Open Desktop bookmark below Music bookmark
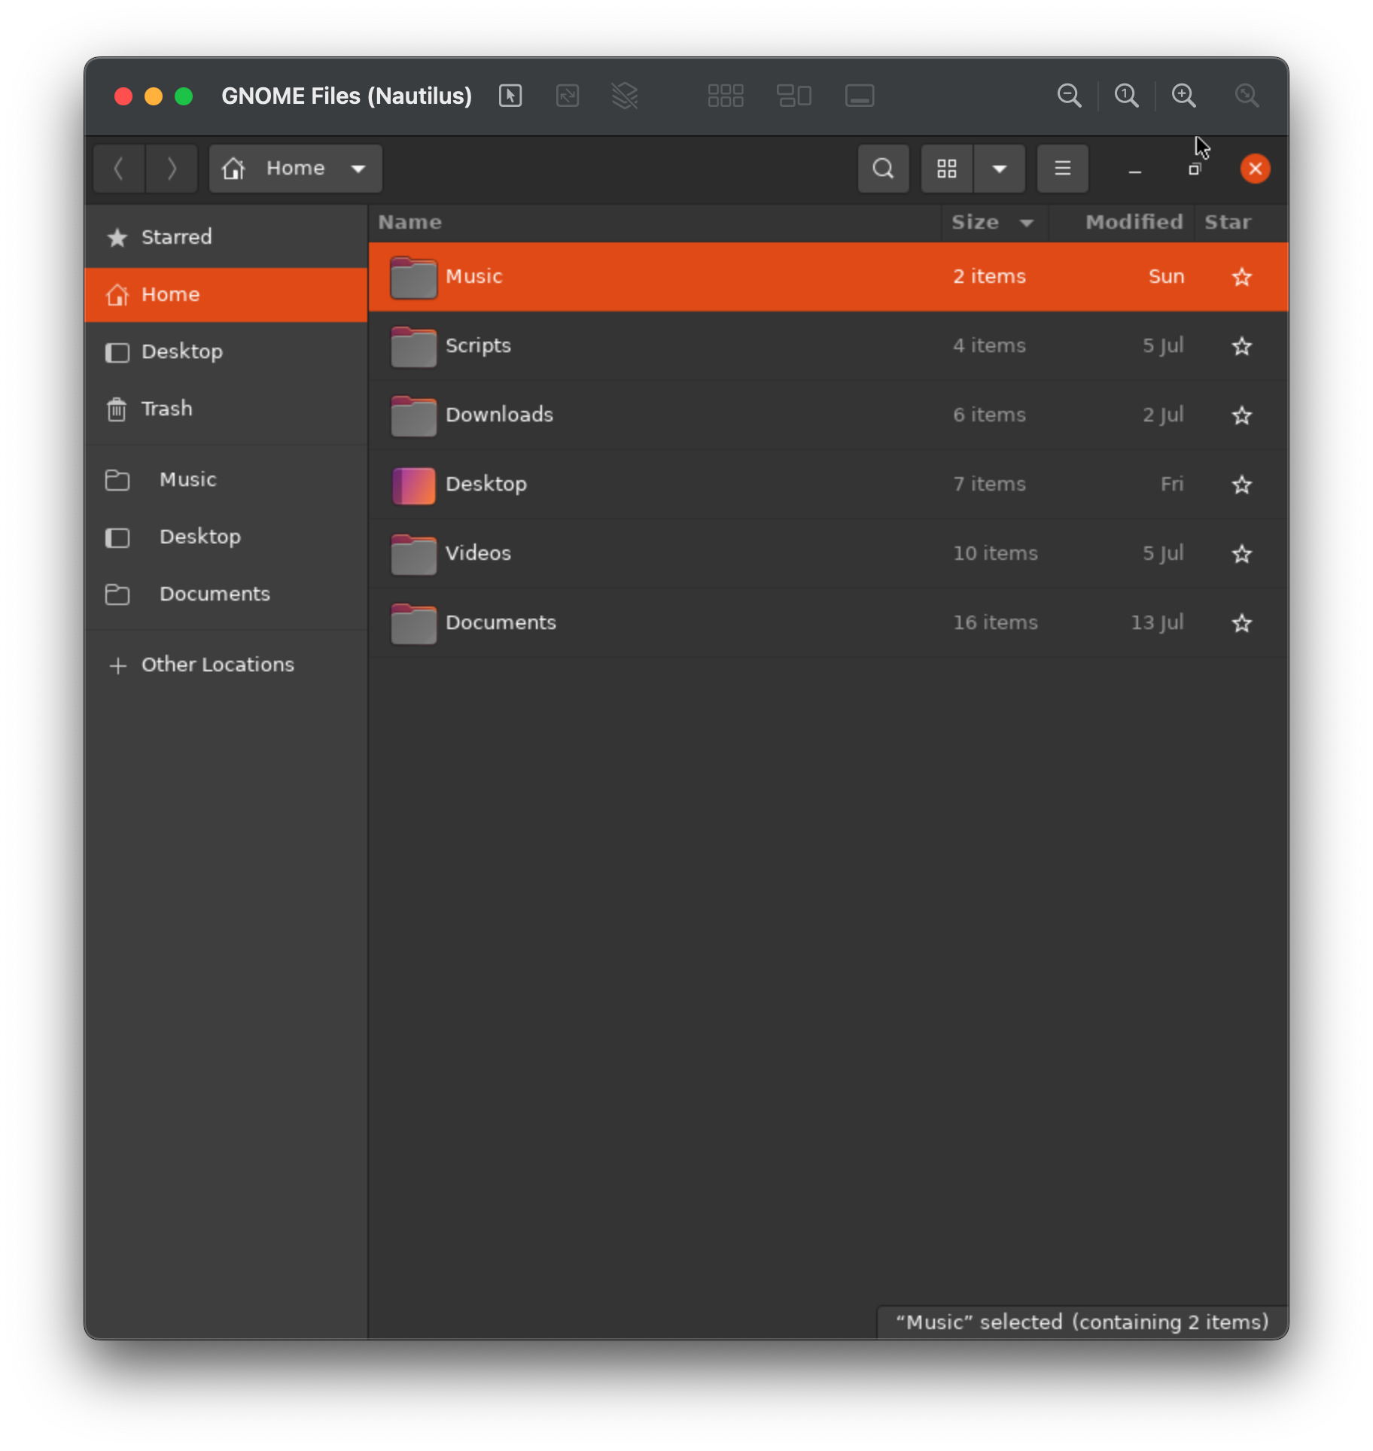1373x1451 pixels. tap(226, 537)
